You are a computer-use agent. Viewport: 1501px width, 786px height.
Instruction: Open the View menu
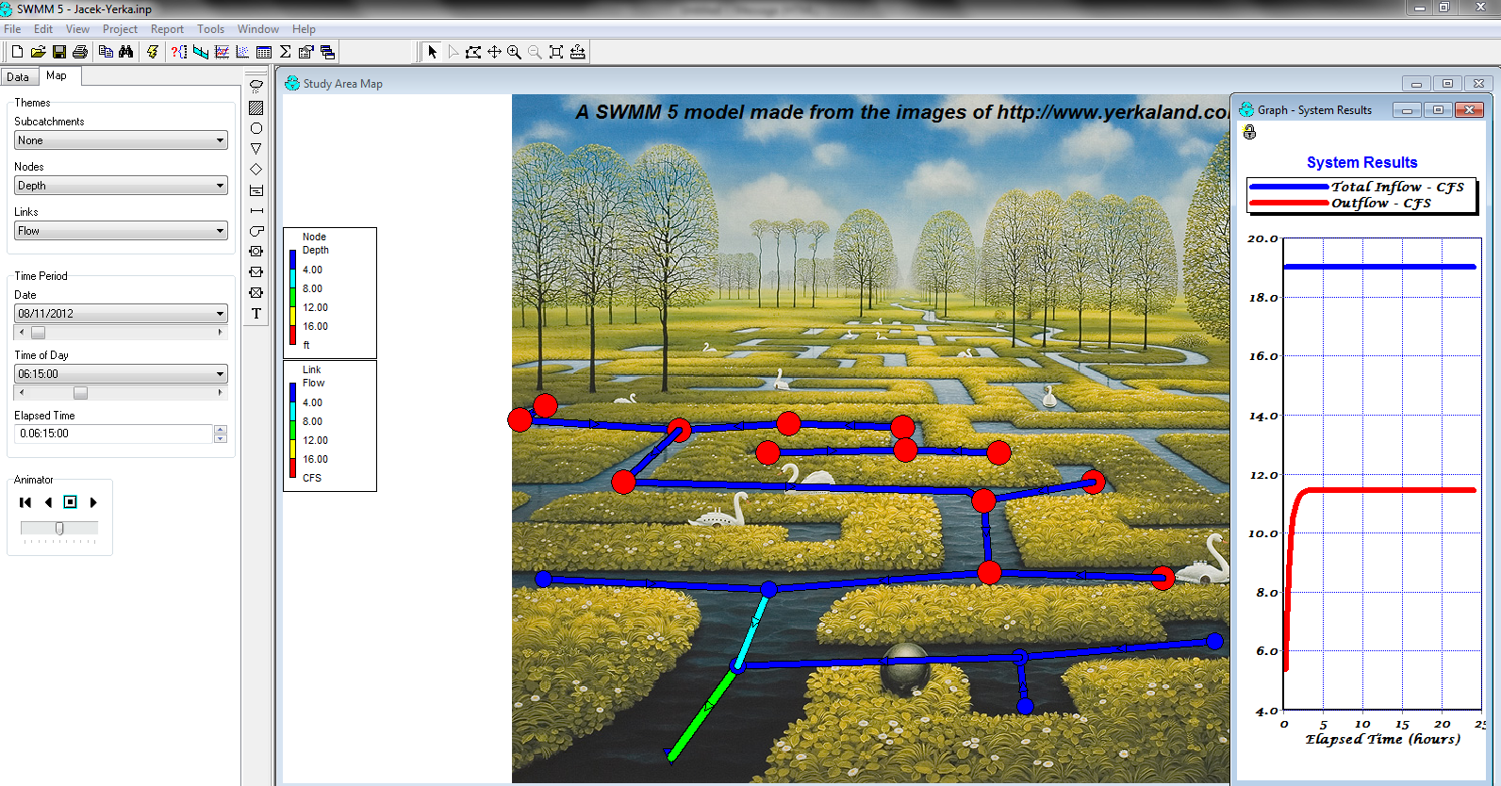pos(77,29)
